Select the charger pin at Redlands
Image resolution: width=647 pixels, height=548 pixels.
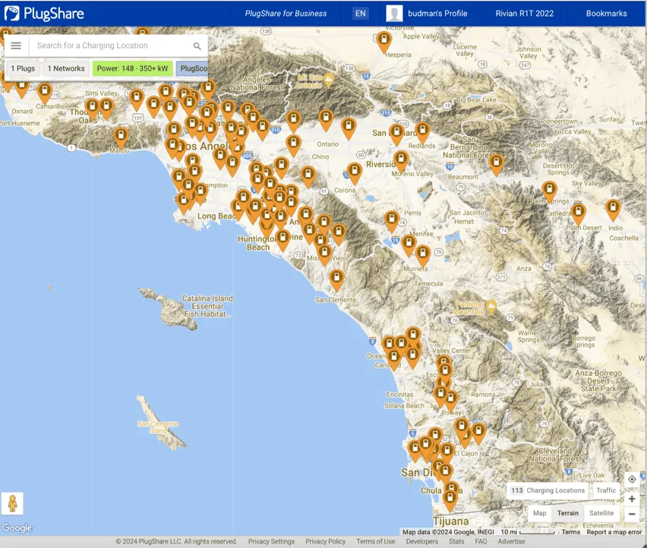pyautogui.click(x=422, y=131)
